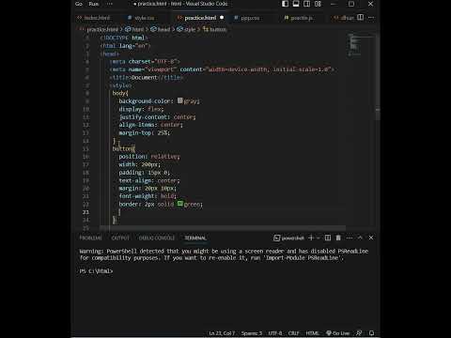Click the status bar icon after Go Live

(359, 333)
